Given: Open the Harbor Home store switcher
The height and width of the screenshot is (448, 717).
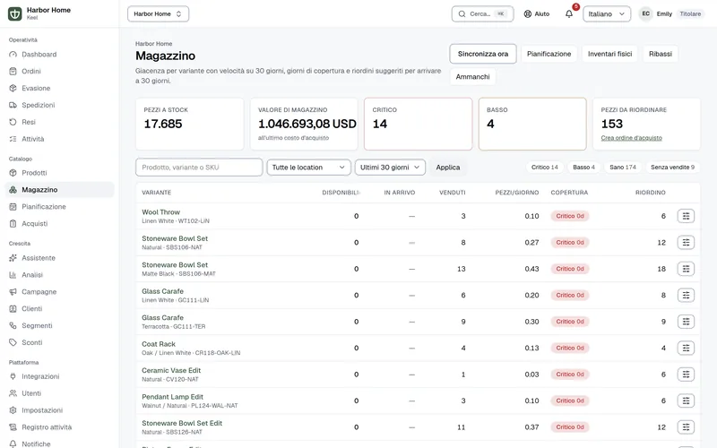Looking at the screenshot, I should pyautogui.click(x=159, y=13).
